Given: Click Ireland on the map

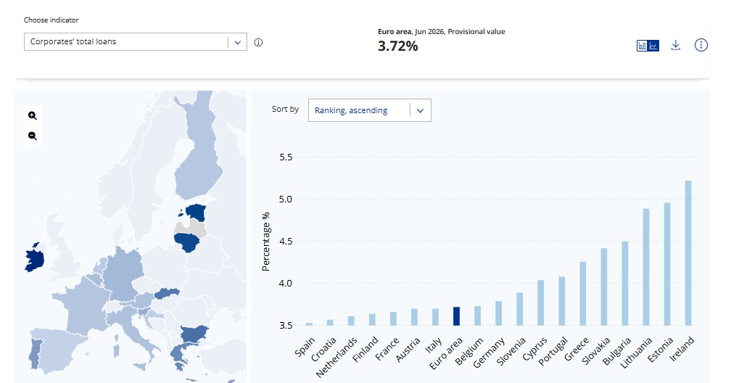Looking at the screenshot, I should [x=35, y=258].
